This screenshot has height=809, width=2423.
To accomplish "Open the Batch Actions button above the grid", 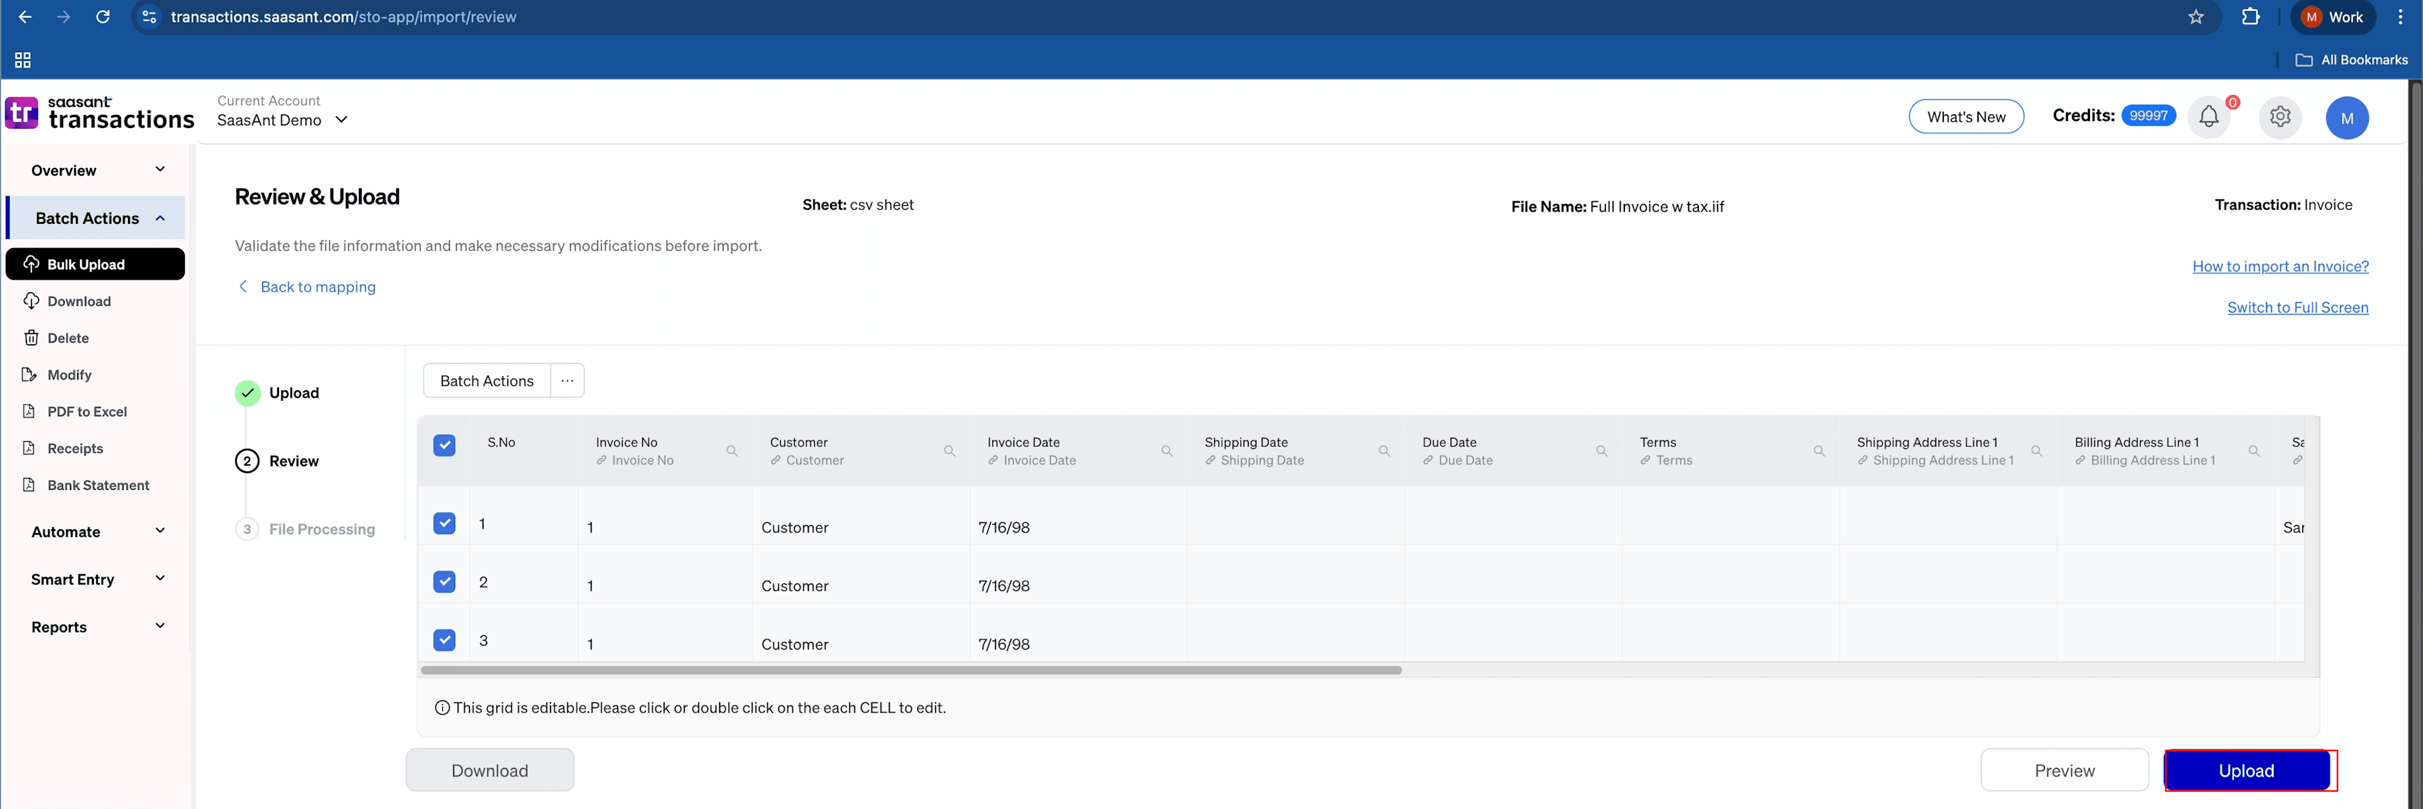I will click(486, 381).
